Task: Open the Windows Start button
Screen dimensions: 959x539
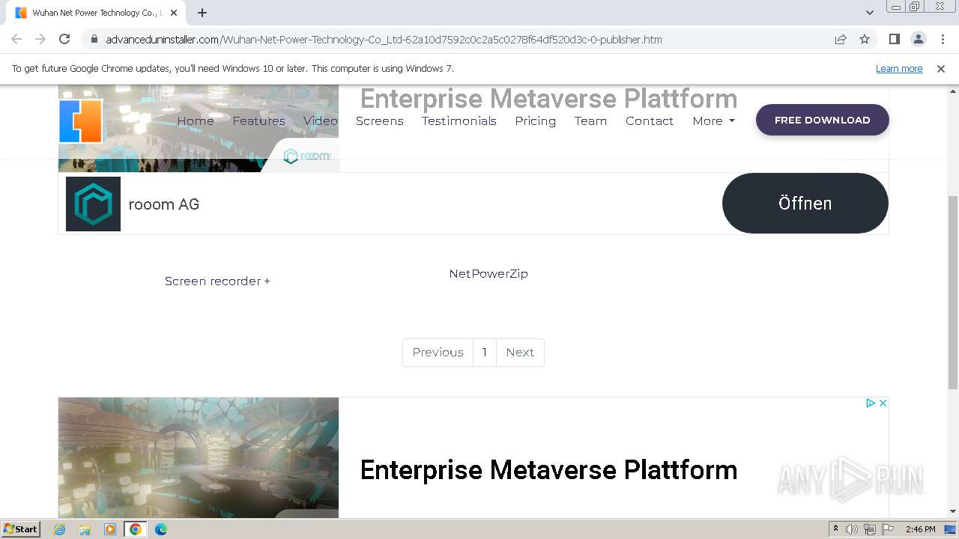Action: [21, 529]
